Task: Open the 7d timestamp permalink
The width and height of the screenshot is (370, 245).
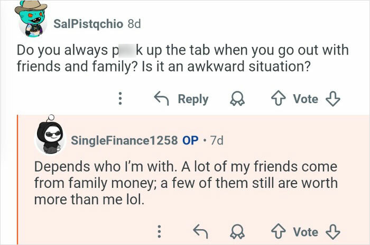Action: point(217,141)
